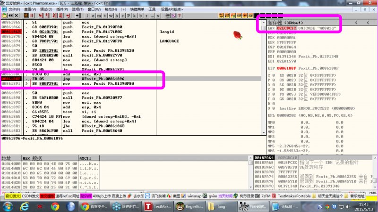Open the lang folder taskbar item
Viewport: 378px width, 212px height.
coord(221,206)
